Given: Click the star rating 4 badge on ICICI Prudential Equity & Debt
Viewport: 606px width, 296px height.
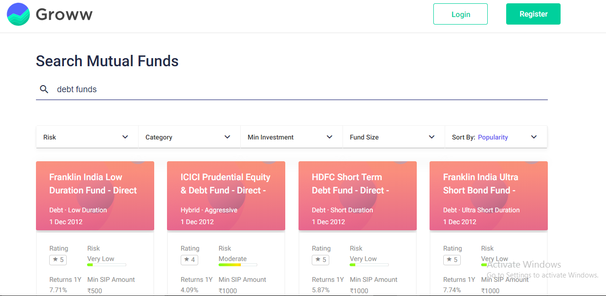Looking at the screenshot, I should tap(188, 260).
